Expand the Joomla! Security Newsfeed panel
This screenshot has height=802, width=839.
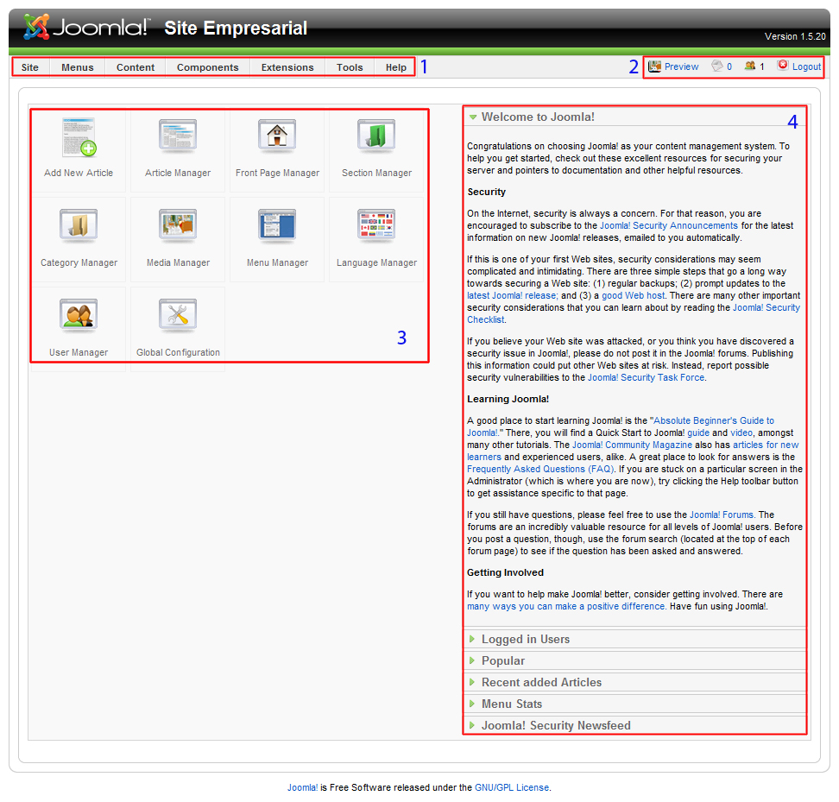click(634, 725)
